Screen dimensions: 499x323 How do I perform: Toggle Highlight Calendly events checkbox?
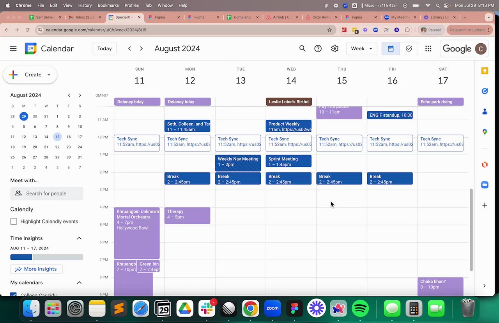point(14,222)
